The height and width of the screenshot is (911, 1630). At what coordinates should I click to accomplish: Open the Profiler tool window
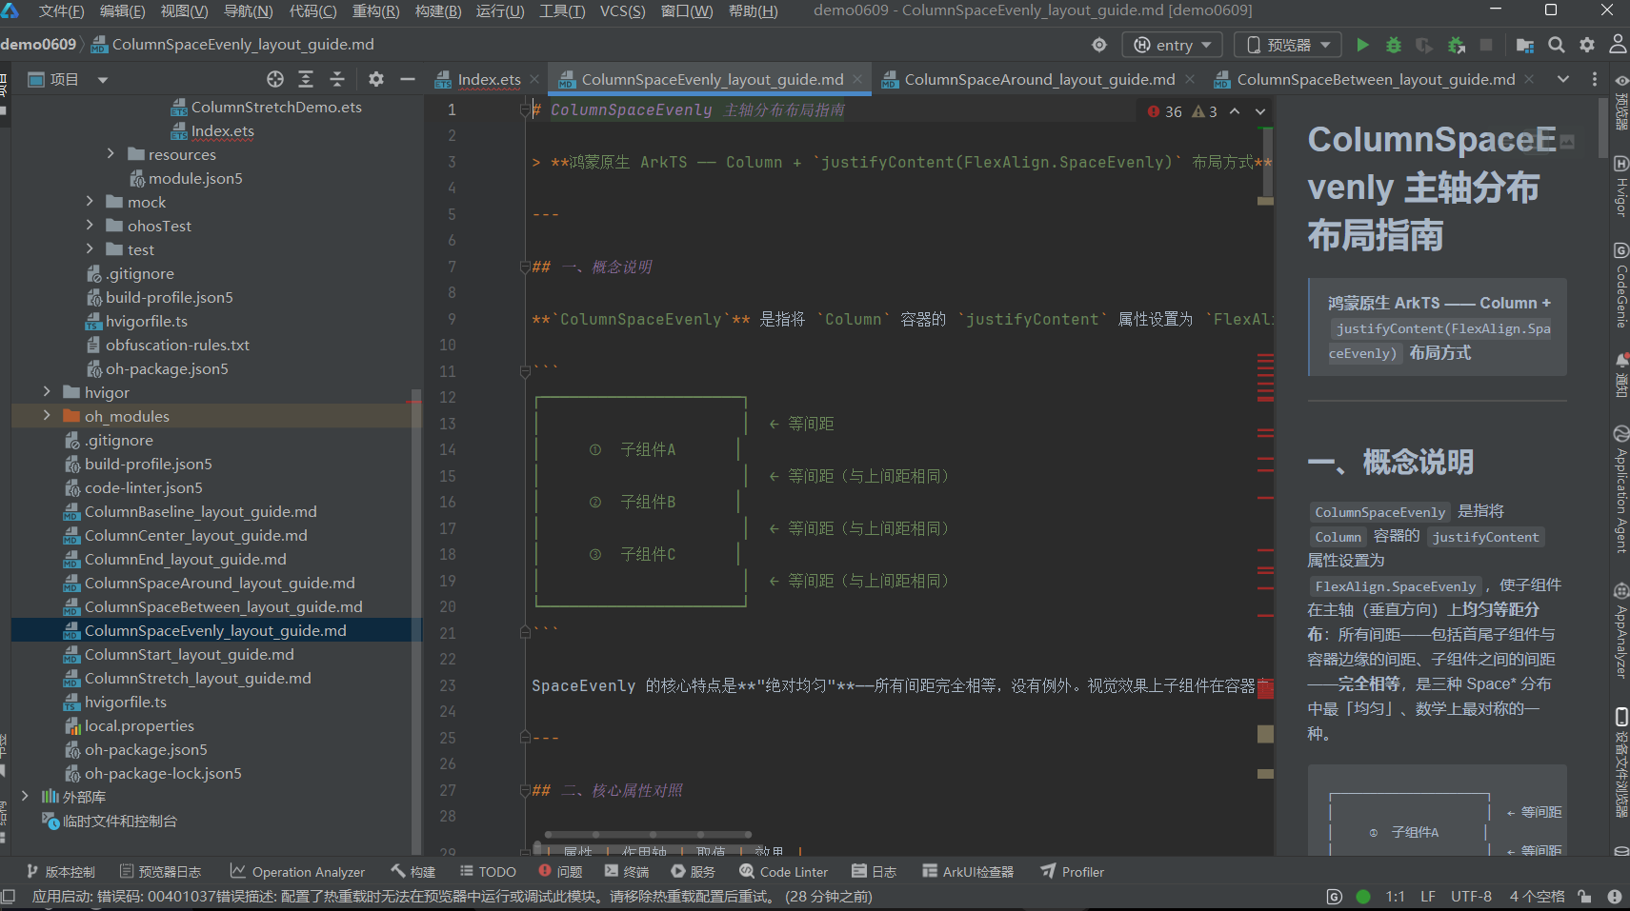1073,872
